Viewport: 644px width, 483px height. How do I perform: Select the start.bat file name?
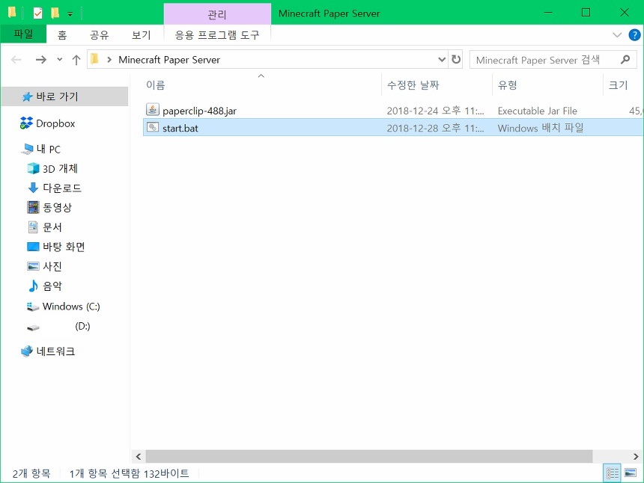180,129
